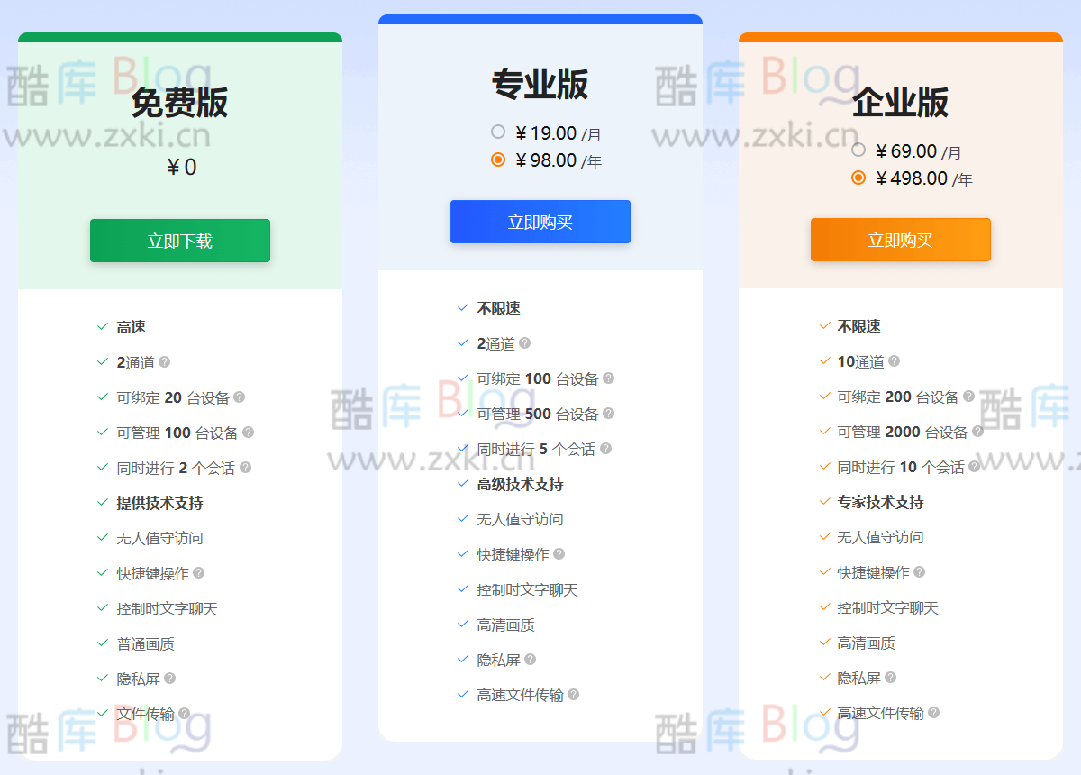Image resolution: width=1081 pixels, height=775 pixels.
Task: Select ¥498.00 yearly option for 企业版
Action: (x=858, y=178)
